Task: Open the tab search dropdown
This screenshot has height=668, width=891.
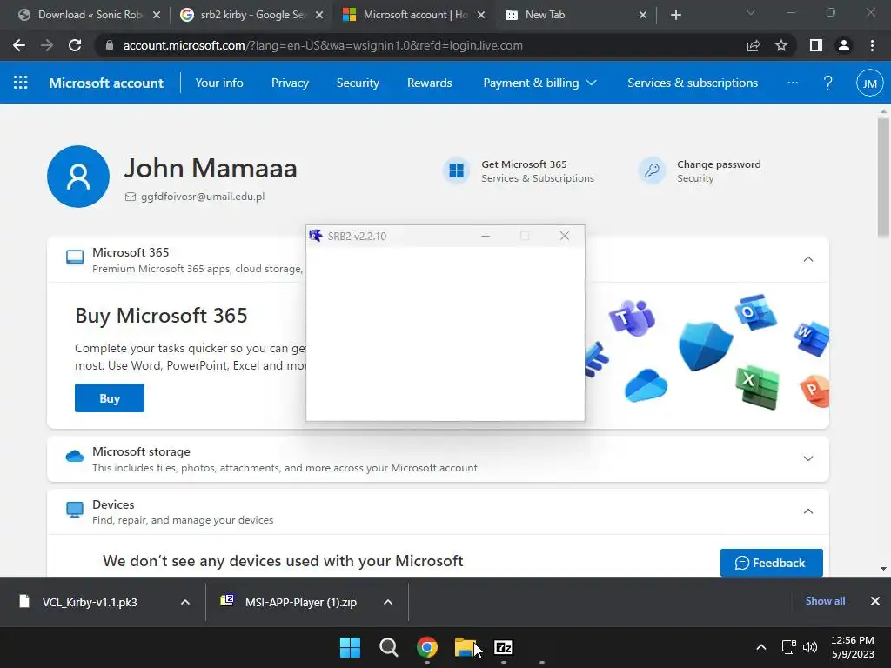Action: click(751, 12)
